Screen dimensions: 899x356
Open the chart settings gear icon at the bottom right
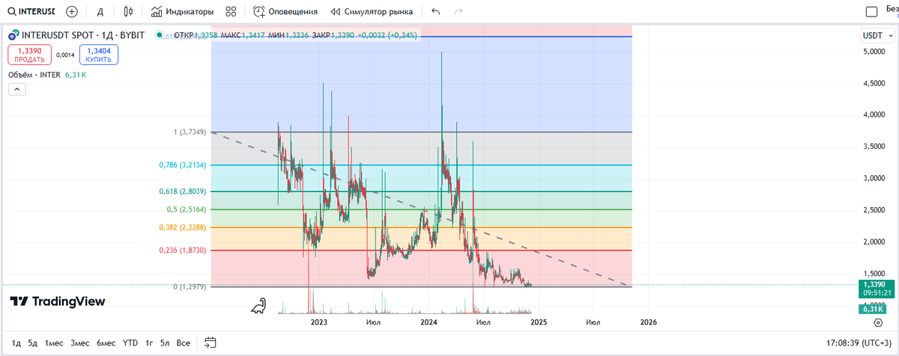pyautogui.click(x=878, y=322)
